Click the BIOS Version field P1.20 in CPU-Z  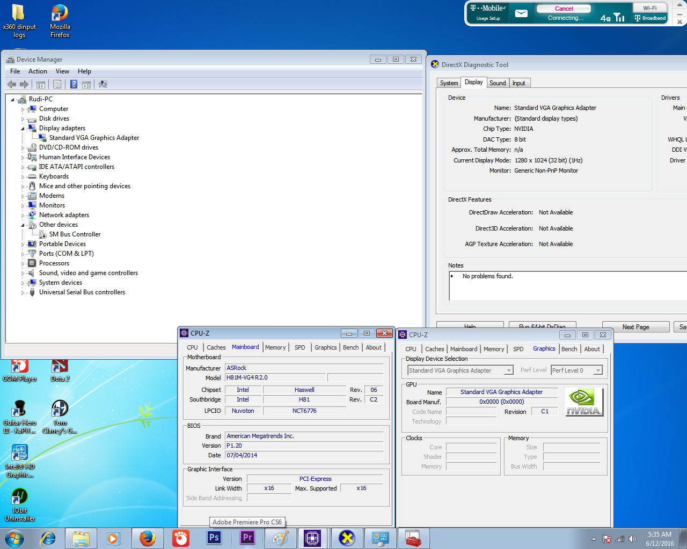(304, 446)
